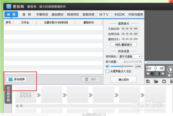Set playback speed to 1/2X
The height and width of the screenshot is (116, 173).
click(149, 69)
